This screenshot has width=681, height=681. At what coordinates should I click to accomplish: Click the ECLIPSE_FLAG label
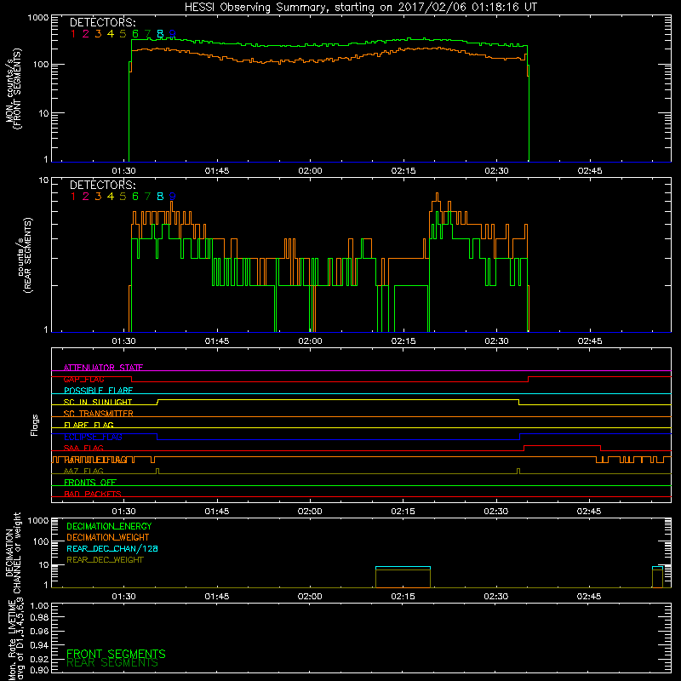[x=93, y=437]
